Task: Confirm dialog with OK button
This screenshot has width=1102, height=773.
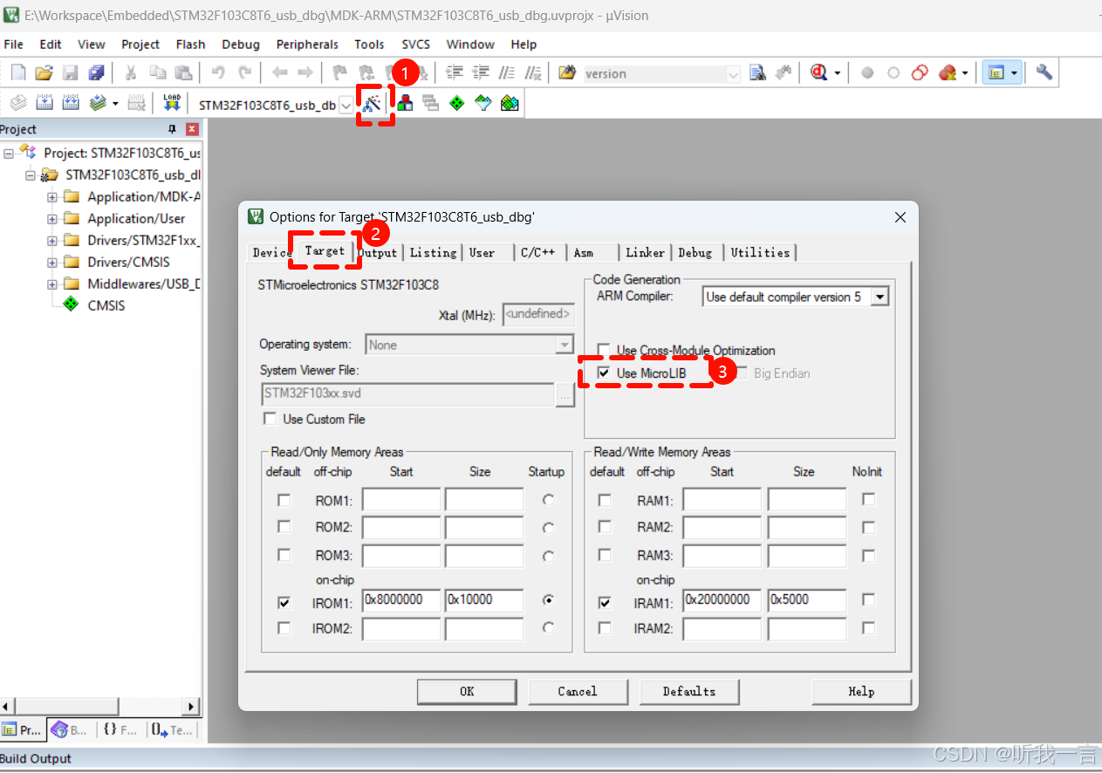Action: coord(467,691)
